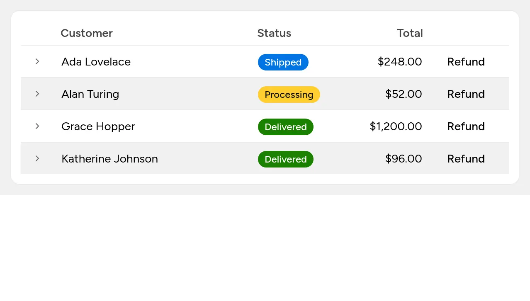530x301 pixels.
Task: Sort by the Total column header
Action: pos(410,33)
